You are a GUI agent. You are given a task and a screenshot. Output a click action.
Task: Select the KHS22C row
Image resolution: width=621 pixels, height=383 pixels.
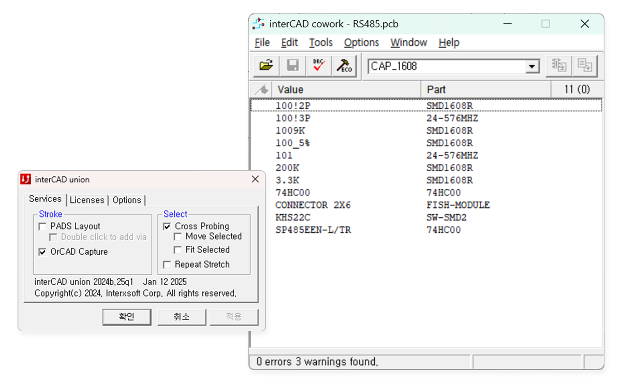point(426,217)
